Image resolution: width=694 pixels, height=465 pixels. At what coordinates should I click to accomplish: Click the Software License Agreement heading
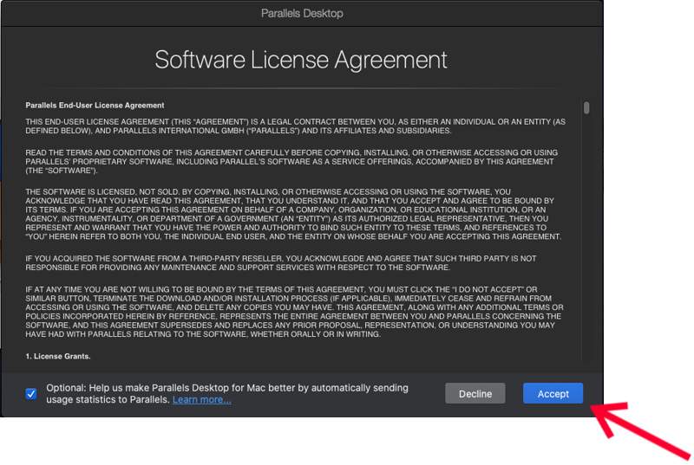tap(301, 60)
